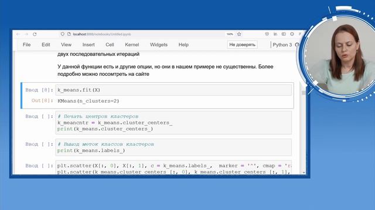Click the 'Печать центров кластеров' comment line
Image resolution: width=375 pixels, height=210 pixels.
(x=98, y=117)
